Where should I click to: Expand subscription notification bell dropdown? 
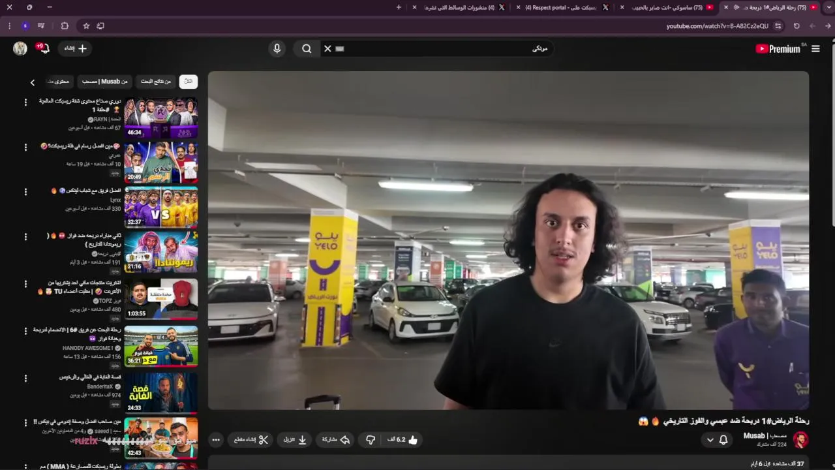click(716, 439)
